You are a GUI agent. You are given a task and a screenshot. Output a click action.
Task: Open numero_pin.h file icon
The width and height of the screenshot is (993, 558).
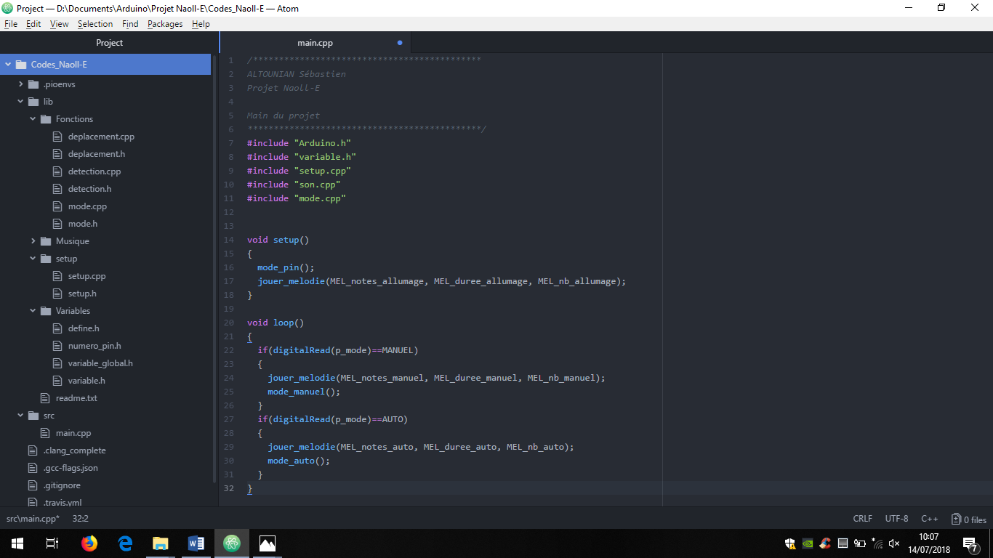point(58,346)
